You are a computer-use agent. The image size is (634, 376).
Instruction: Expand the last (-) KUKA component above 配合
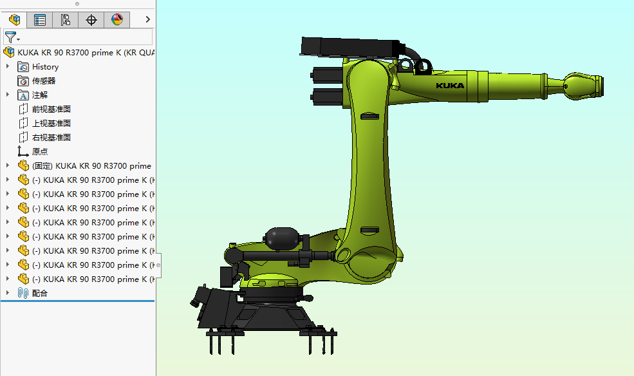pyautogui.click(x=7, y=279)
